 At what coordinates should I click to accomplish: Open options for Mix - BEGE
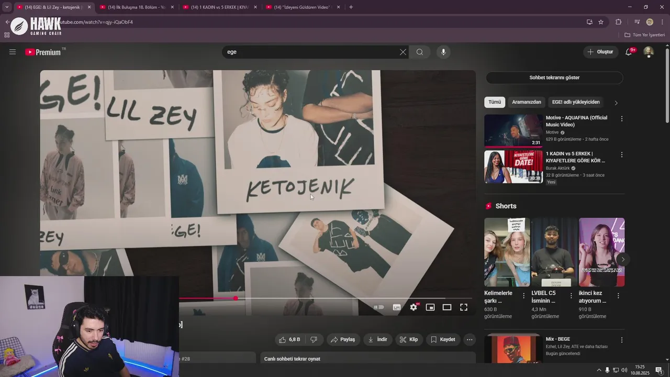622,340
